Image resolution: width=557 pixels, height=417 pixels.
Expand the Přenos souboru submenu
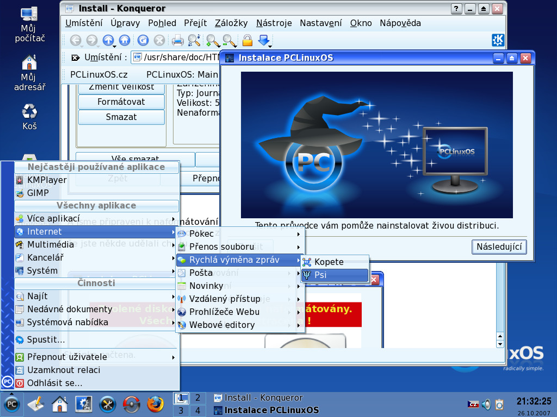pyautogui.click(x=240, y=247)
